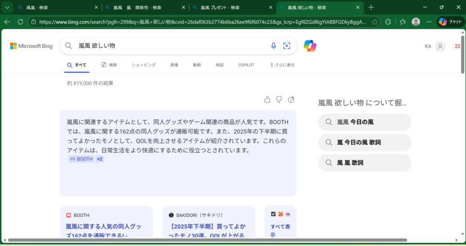Open visual search camera icon
This screenshot has width=466, height=246.
287,46
